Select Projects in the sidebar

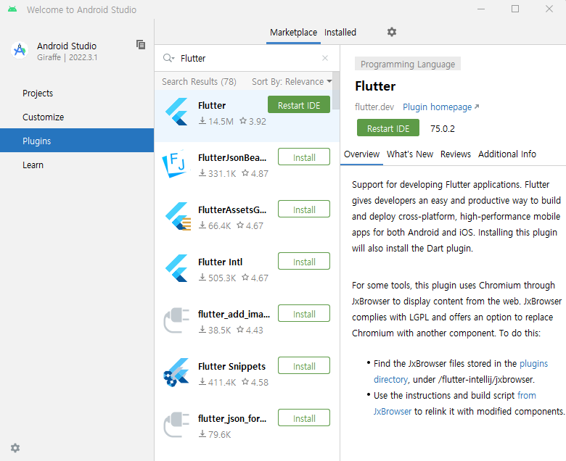tap(77, 94)
